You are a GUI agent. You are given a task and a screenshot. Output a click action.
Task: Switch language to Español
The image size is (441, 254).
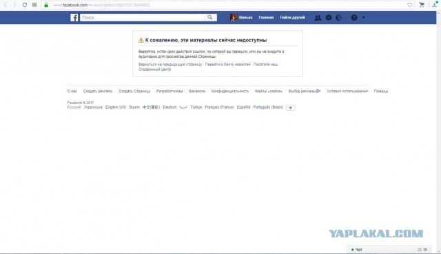pos(243,107)
